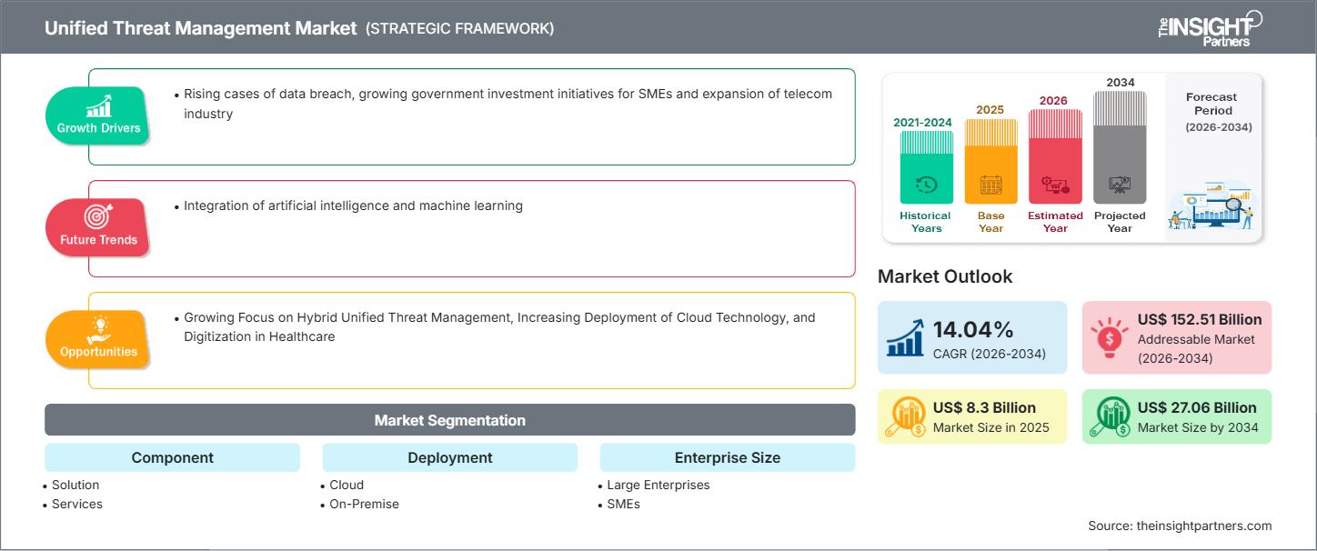This screenshot has width=1317, height=551.
Task: Click the Forecast Period illustration thumbnail
Action: tap(1211, 205)
